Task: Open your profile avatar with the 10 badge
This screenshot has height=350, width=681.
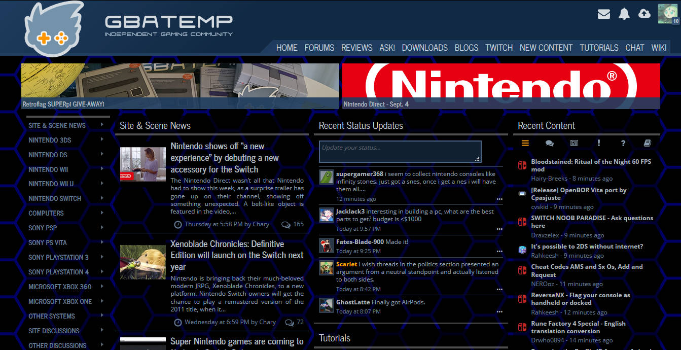Action: click(x=668, y=14)
